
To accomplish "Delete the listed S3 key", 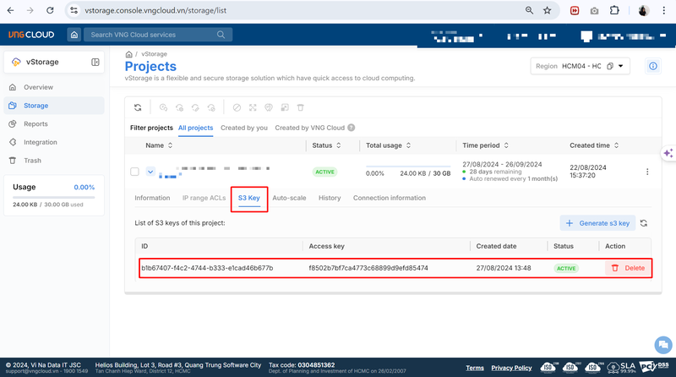I will click(x=628, y=268).
